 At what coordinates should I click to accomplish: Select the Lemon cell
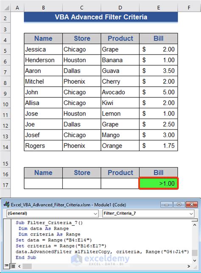(x=120, y=113)
